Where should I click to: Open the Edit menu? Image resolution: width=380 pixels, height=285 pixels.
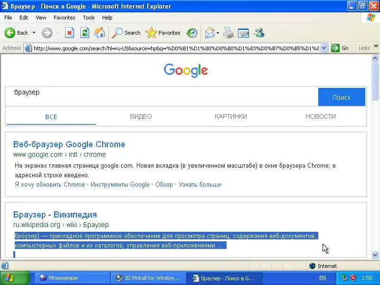[x=24, y=18]
